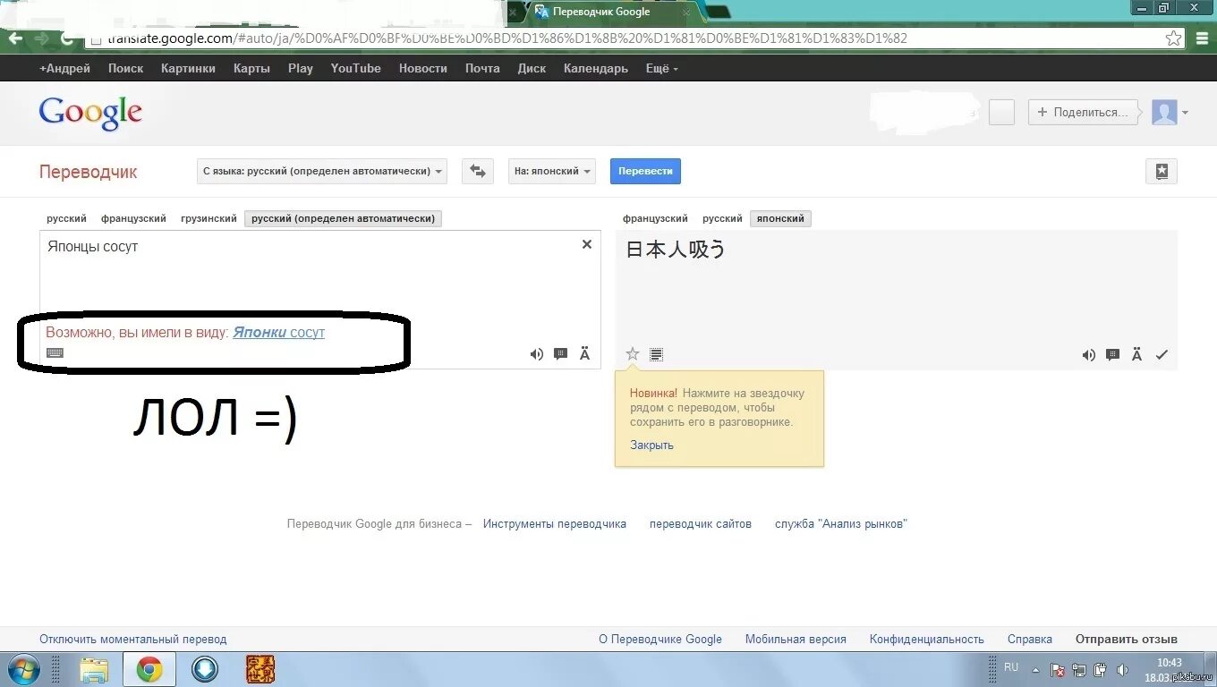Click RU language indicator in tray

(1011, 667)
